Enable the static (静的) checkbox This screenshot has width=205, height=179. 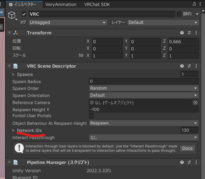[x=179, y=14]
